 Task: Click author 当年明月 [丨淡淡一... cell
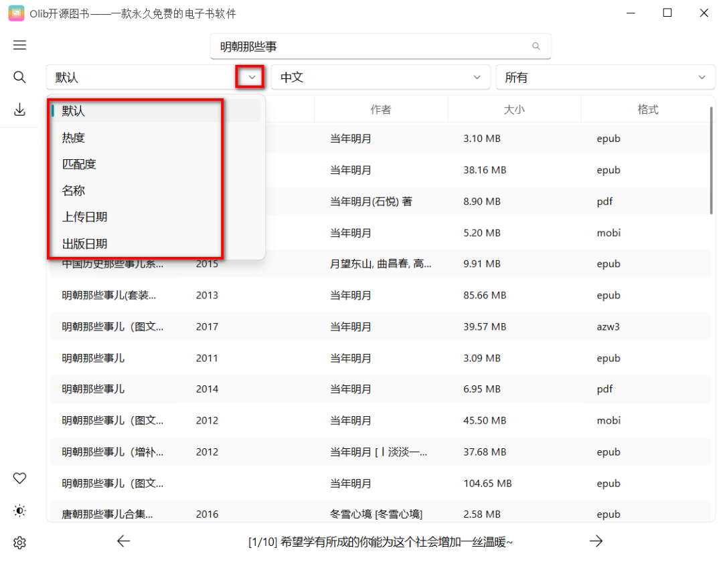pos(378,452)
